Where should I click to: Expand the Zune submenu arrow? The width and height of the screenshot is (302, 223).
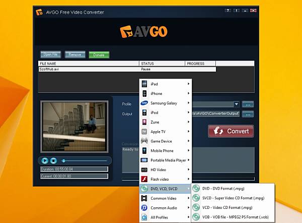[188, 122]
